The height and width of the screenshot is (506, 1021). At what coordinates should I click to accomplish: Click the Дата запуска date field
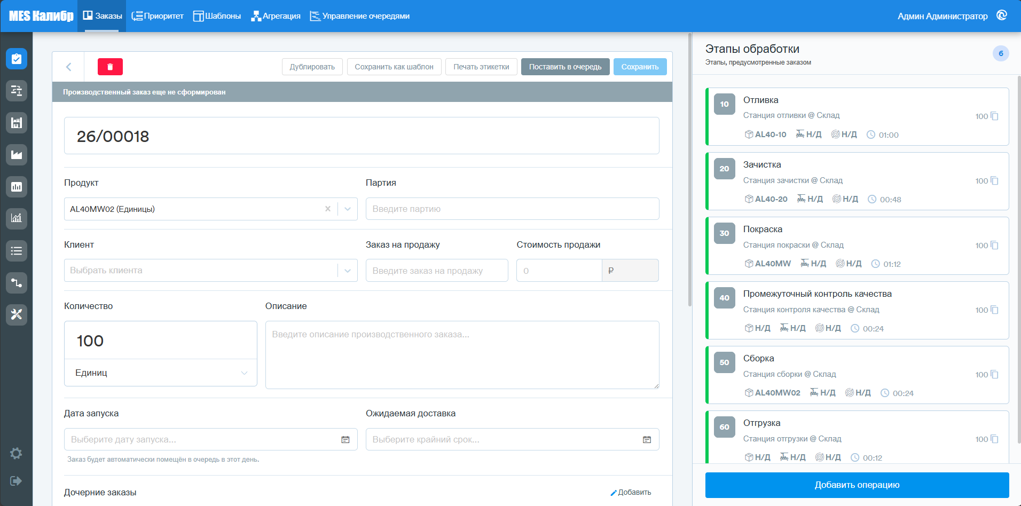(210, 439)
